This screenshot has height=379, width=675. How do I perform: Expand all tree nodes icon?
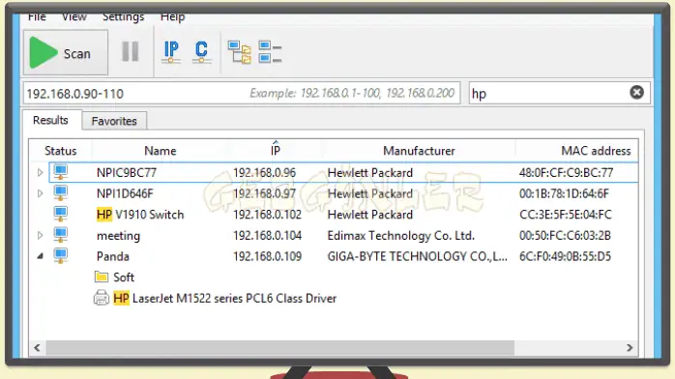click(240, 52)
